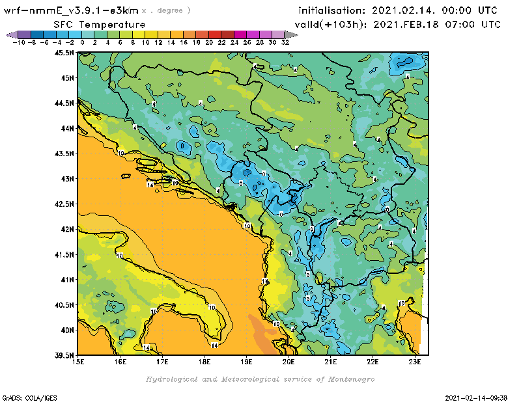Select the violet-pink swatch between 26 and 28
521x402 pixels.
[x=253, y=34]
